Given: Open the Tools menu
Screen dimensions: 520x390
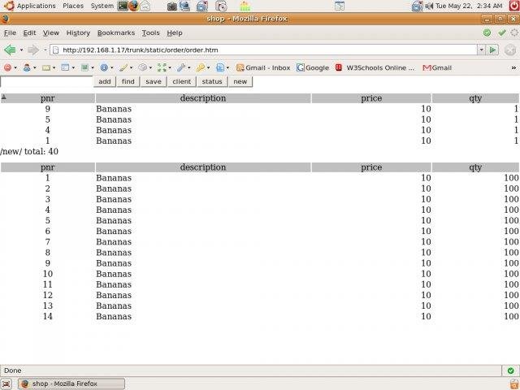Looking at the screenshot, I should coord(151,32).
